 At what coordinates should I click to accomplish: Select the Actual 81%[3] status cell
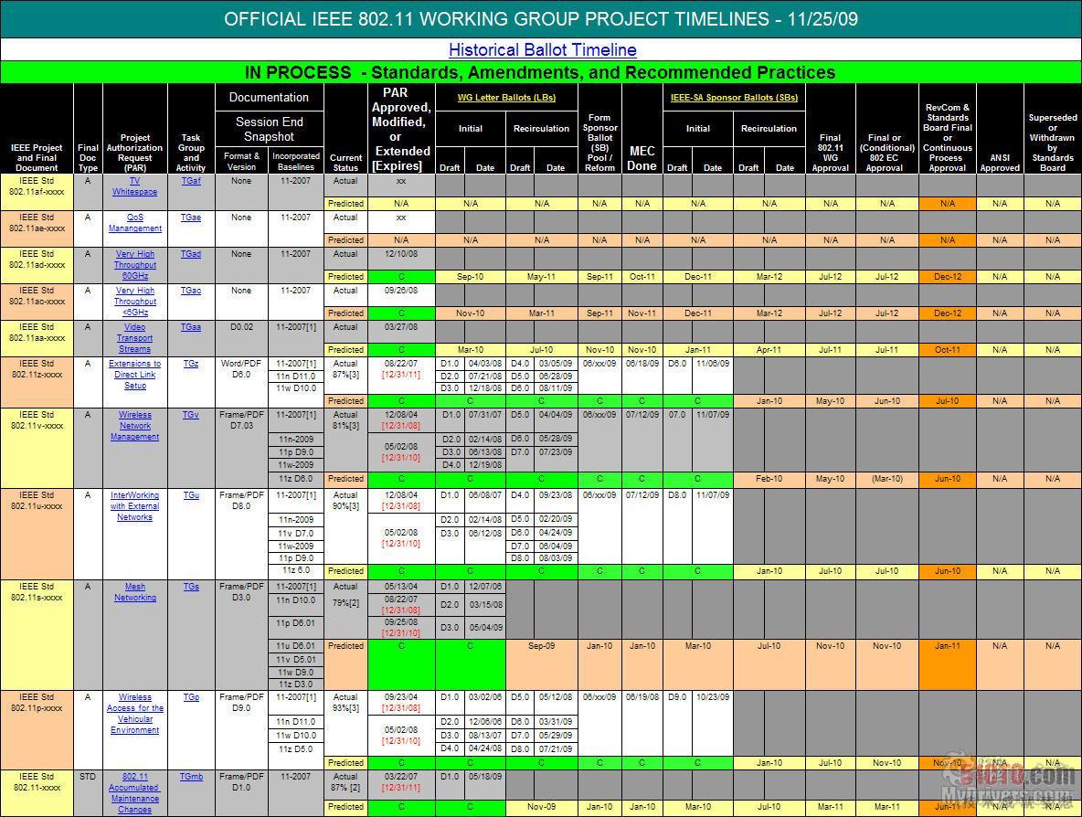(345, 440)
